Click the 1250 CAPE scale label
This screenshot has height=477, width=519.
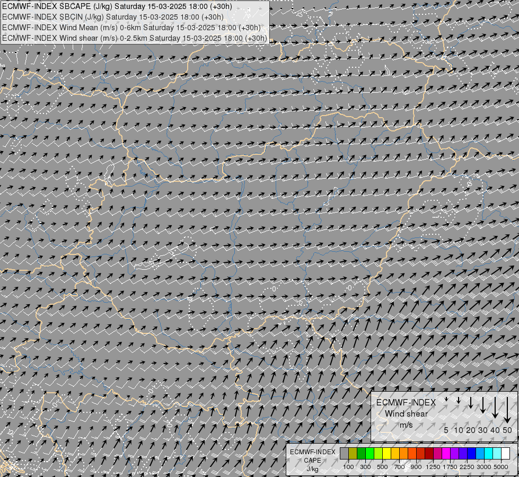(433, 467)
